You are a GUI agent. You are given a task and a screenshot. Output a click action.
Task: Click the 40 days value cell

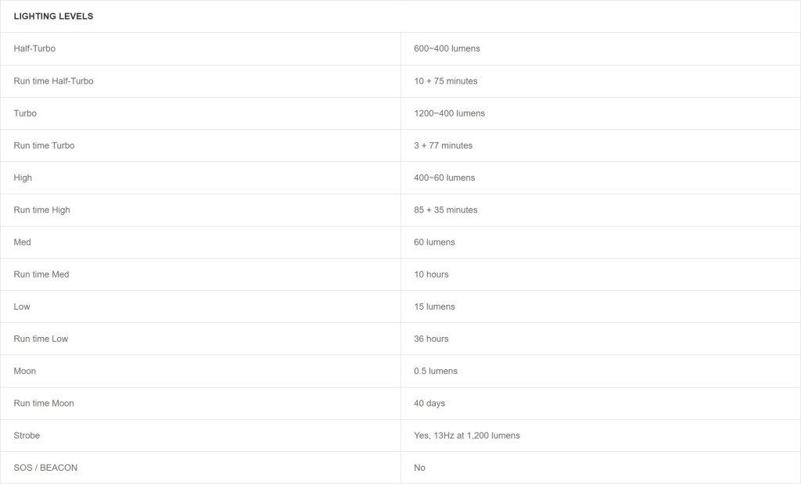coord(429,403)
